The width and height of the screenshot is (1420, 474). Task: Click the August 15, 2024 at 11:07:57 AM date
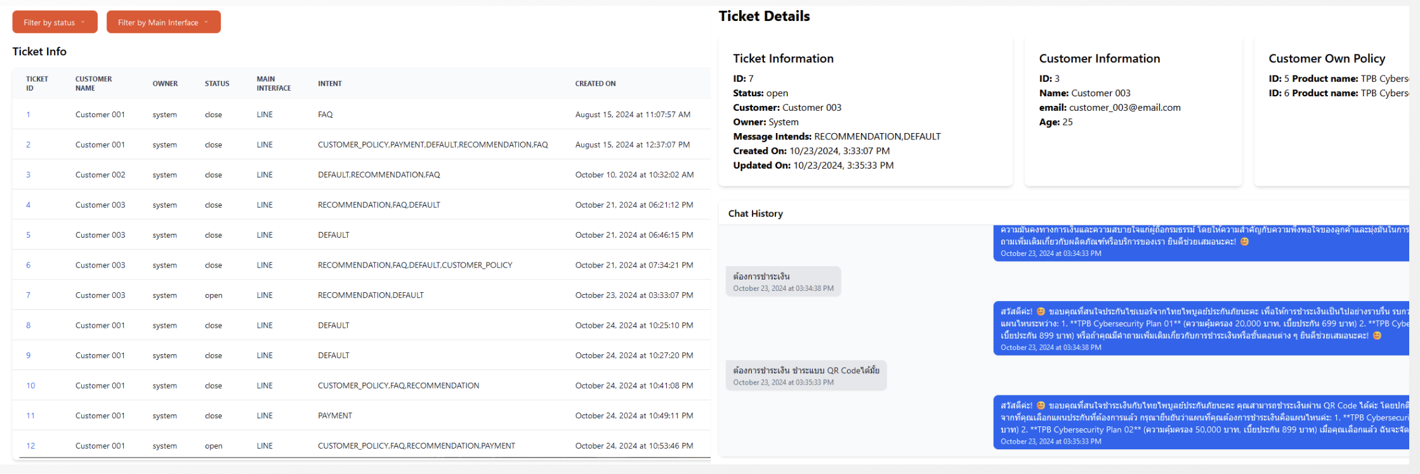tap(632, 115)
